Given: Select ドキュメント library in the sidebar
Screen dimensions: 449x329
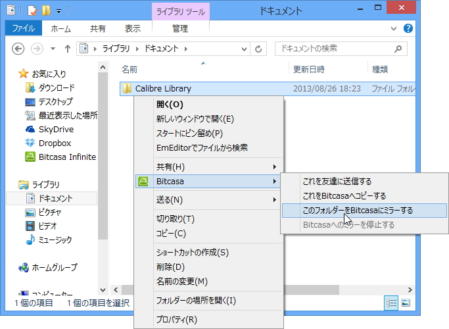Looking at the screenshot, I should 51,198.
